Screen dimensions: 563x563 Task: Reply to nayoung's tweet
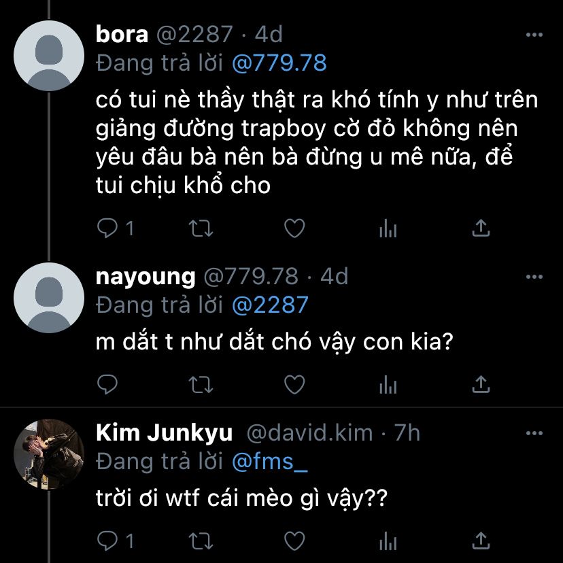pos(108,385)
